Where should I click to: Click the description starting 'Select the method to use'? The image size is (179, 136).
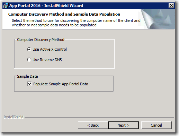pos(76,23)
